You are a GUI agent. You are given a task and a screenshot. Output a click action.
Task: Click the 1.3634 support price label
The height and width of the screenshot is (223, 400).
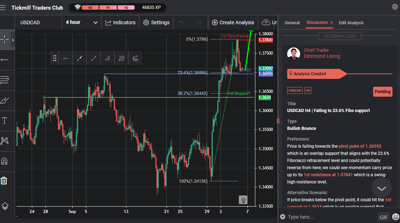[x=265, y=97]
